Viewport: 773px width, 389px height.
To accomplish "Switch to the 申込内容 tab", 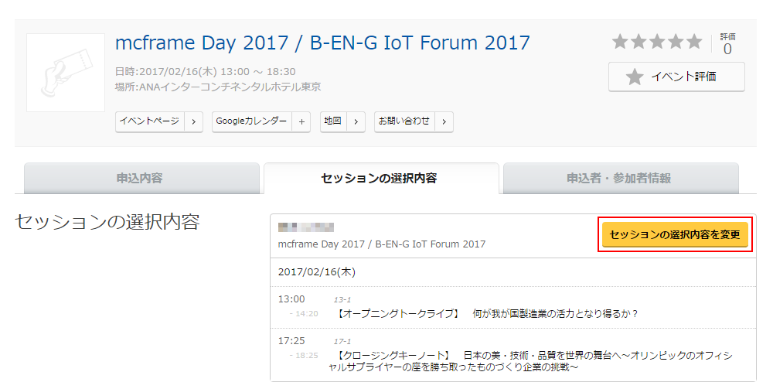I will (141, 179).
